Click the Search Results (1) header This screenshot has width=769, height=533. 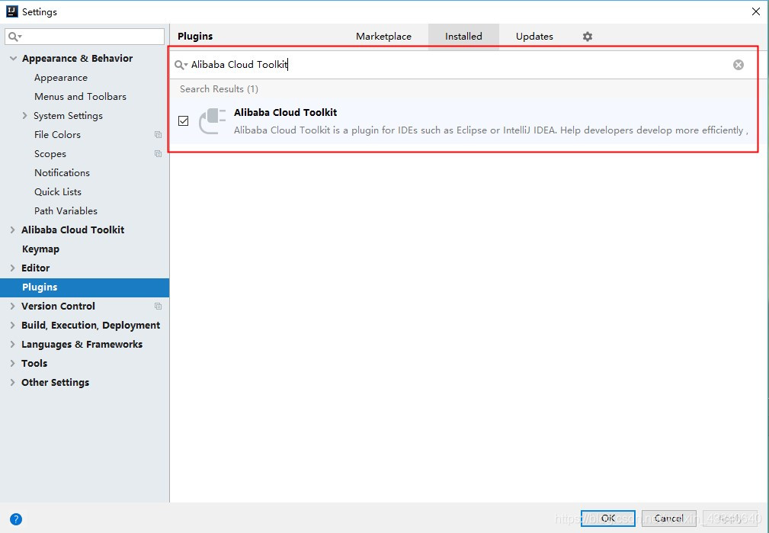click(x=219, y=88)
